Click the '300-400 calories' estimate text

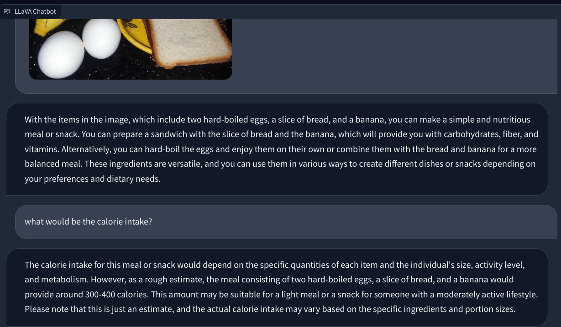point(114,294)
